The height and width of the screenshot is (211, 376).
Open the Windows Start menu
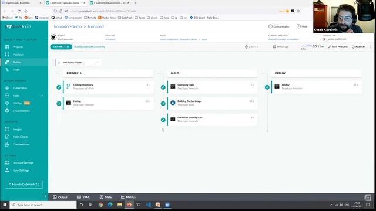[x=5, y=205]
